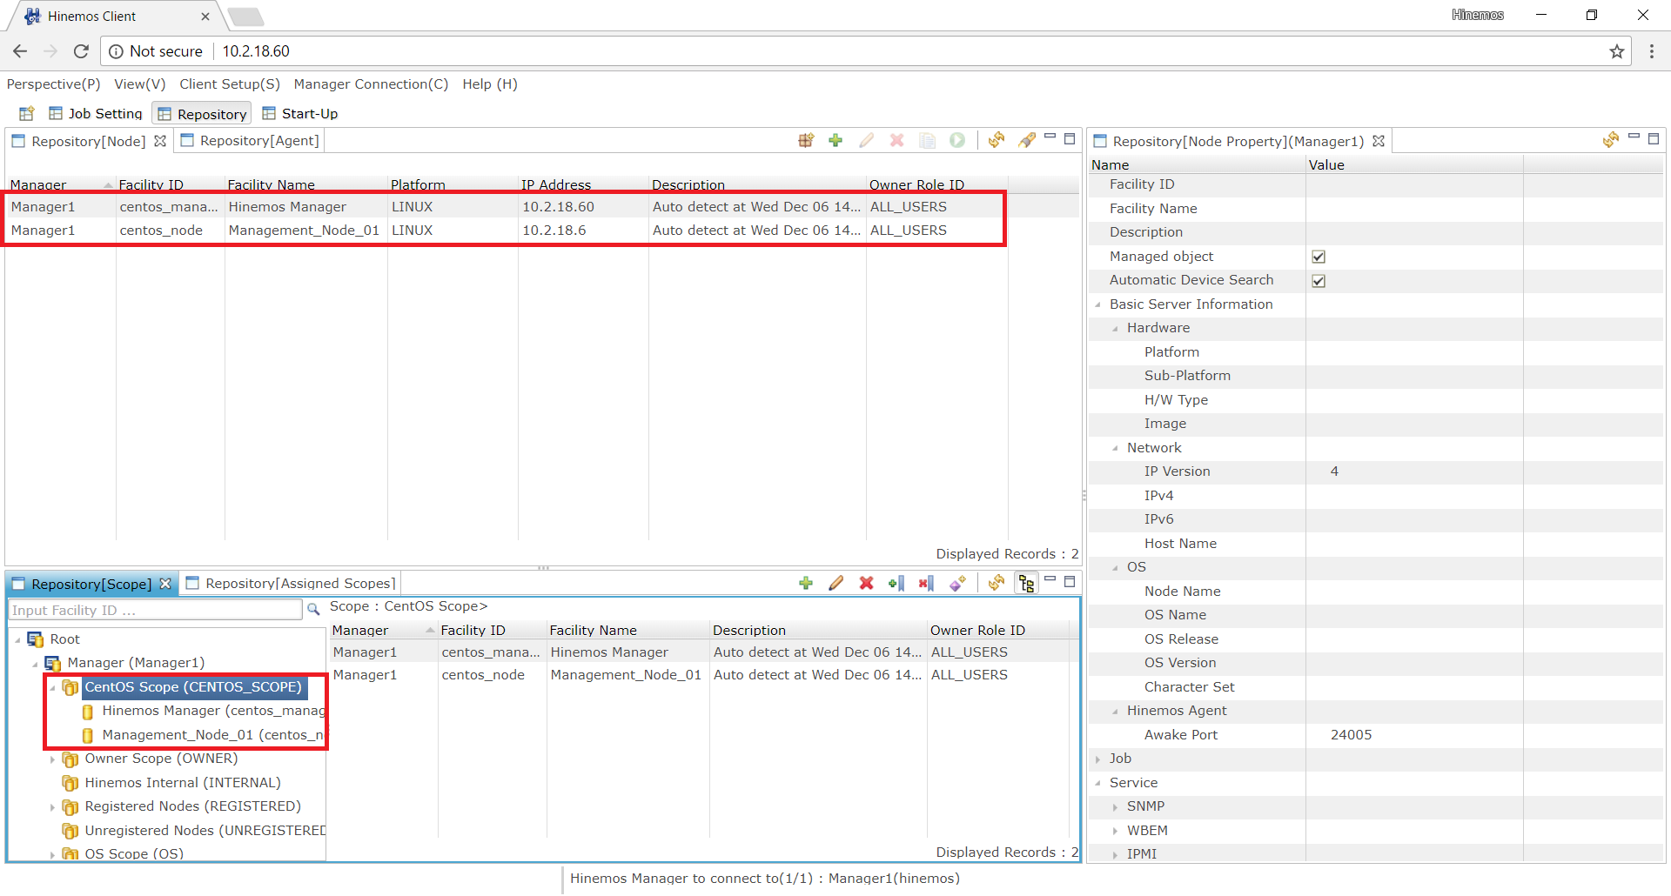Expand the SNMP property group

click(x=1115, y=807)
